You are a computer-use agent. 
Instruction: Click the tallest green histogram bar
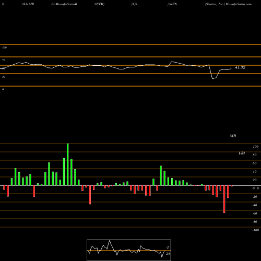(x=68, y=164)
